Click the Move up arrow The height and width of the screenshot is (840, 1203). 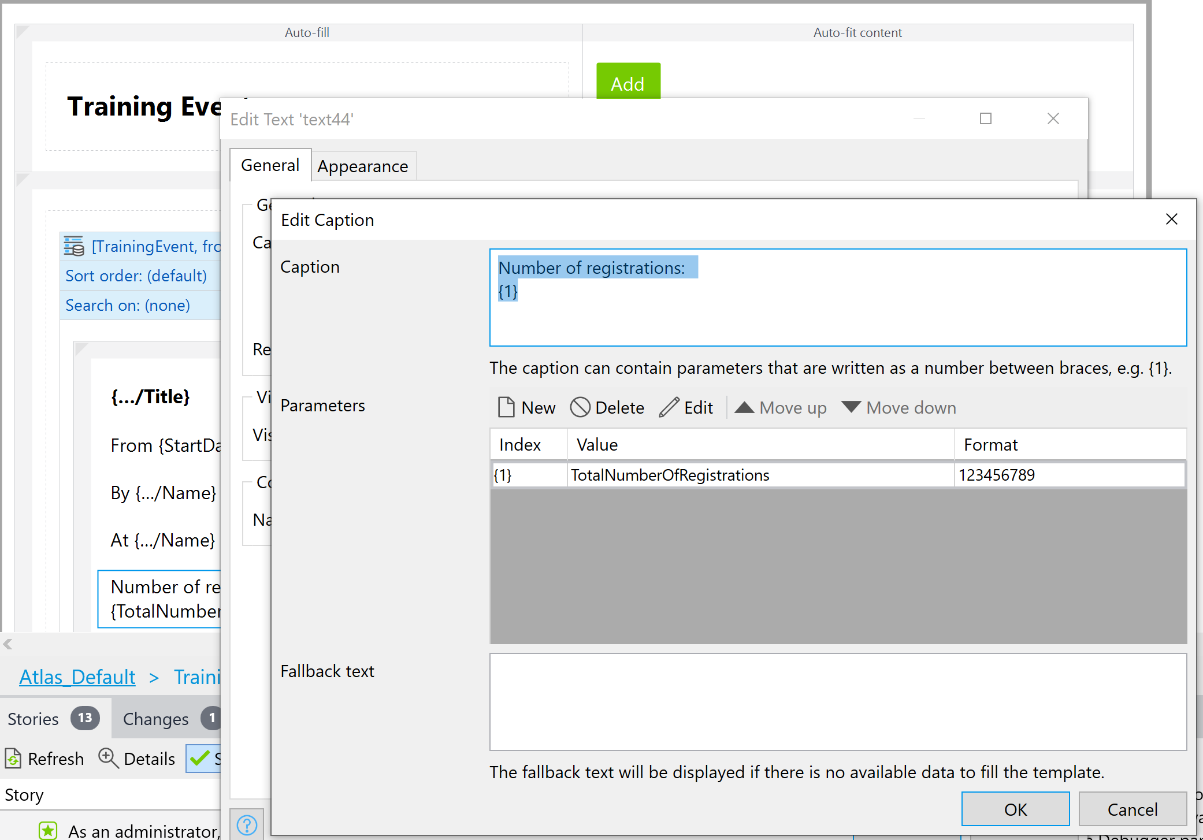click(744, 407)
